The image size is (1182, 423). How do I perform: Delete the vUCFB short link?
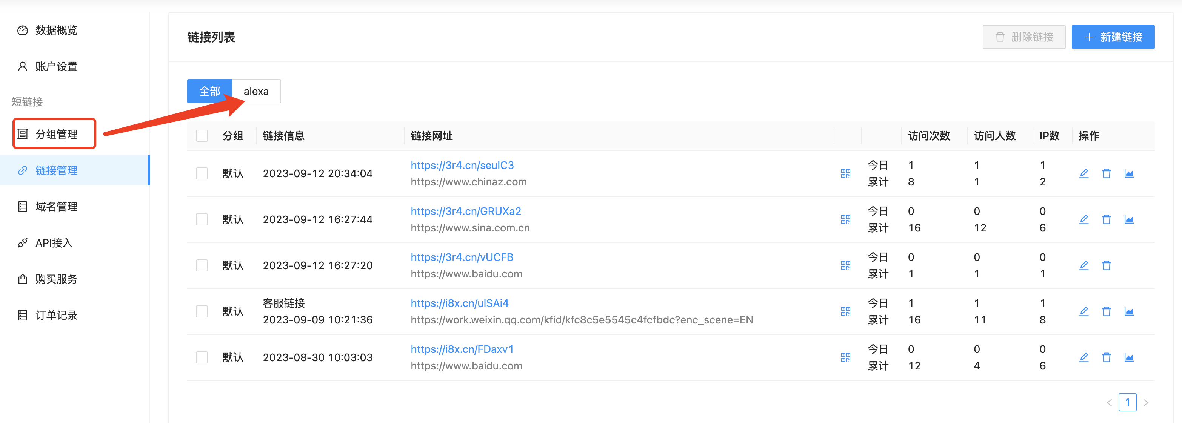pos(1106,265)
